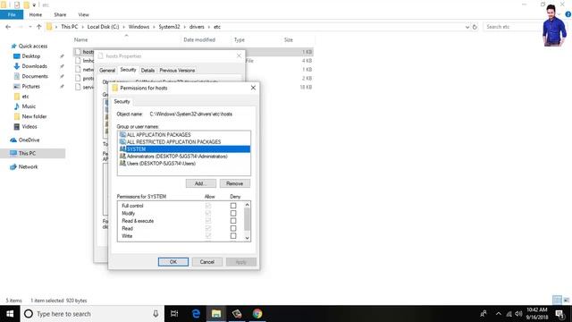Close the Permissions for hosts dialog

coord(253,88)
